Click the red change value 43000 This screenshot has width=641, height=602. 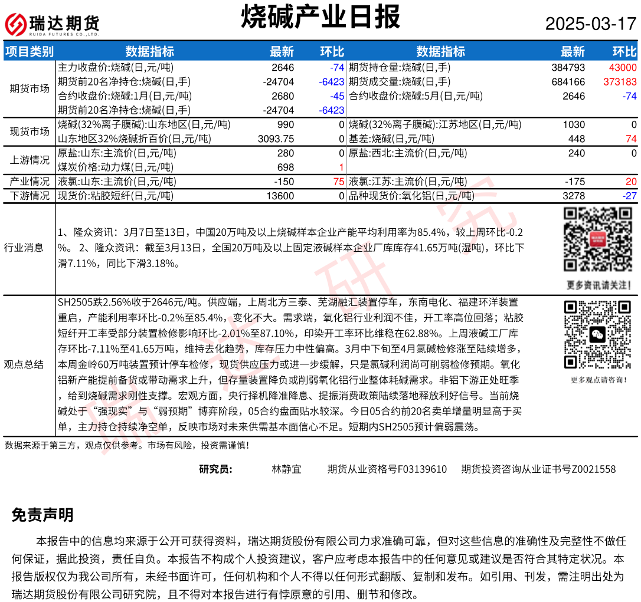(623, 67)
